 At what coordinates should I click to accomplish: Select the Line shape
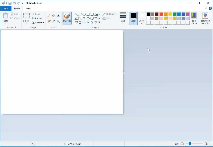[x=76, y=14]
